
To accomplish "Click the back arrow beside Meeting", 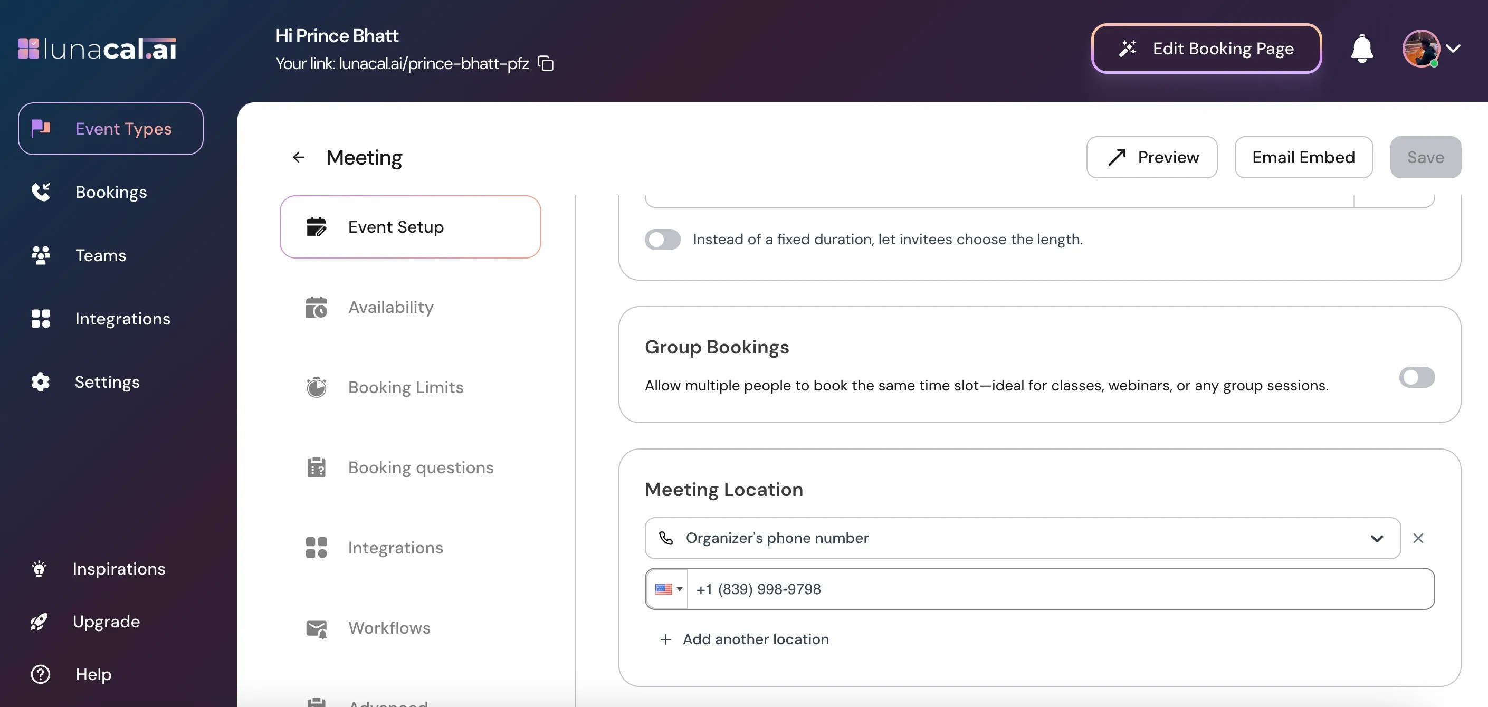I will coord(298,157).
